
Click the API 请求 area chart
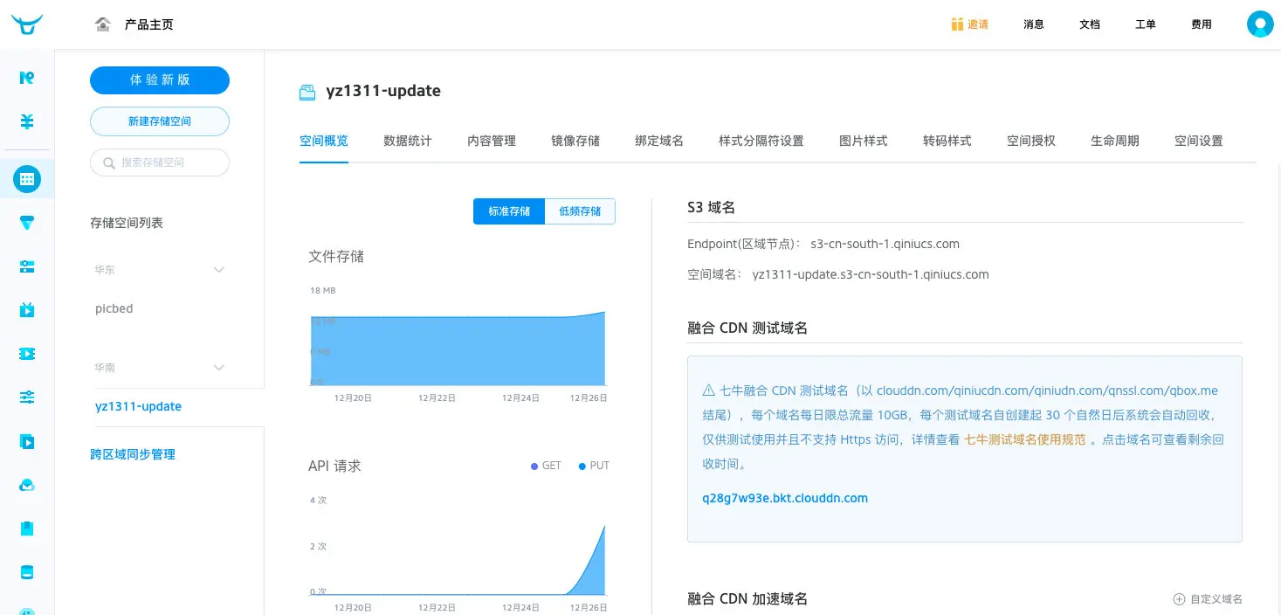coord(458,559)
